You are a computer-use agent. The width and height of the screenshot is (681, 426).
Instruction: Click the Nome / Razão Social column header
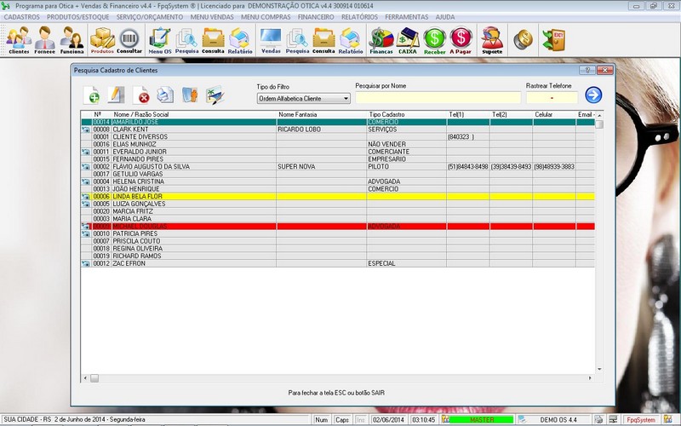click(x=194, y=114)
